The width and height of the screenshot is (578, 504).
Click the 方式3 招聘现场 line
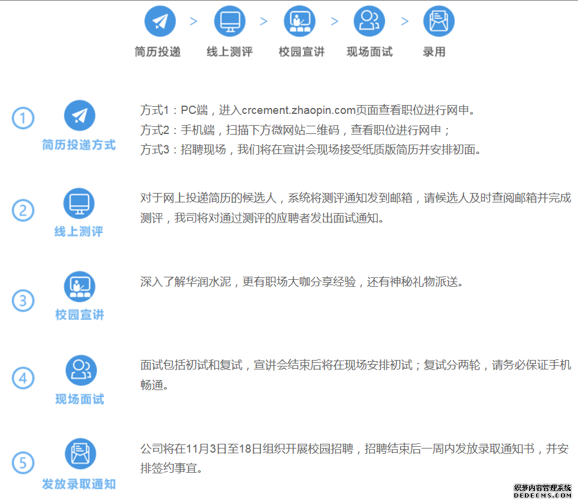(x=311, y=149)
